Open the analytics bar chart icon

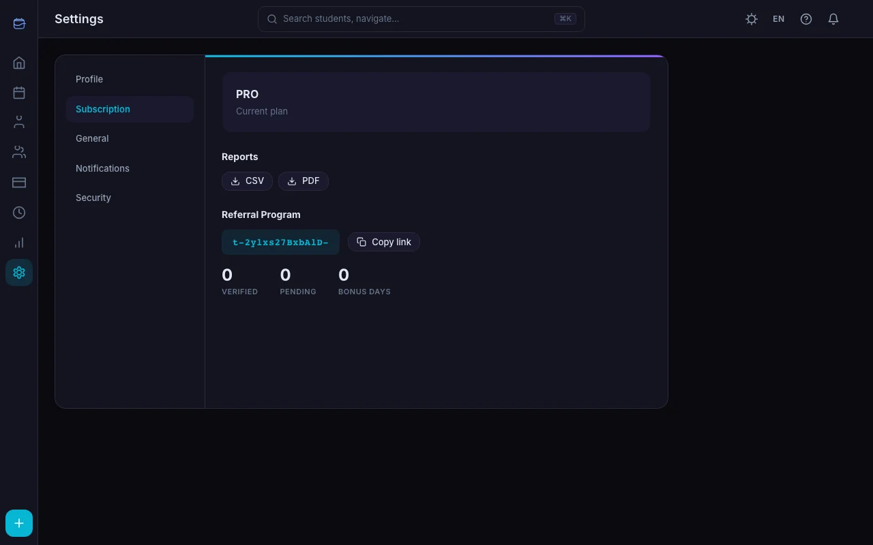point(19,243)
